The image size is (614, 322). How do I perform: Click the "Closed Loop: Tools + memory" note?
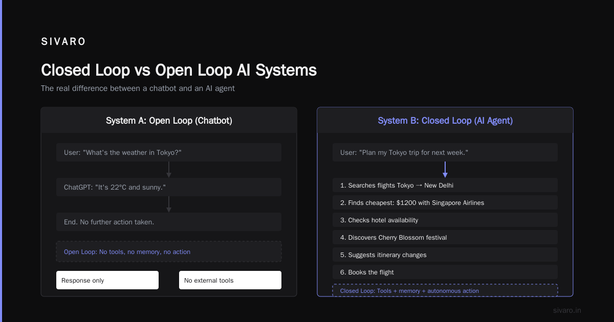(x=445, y=290)
